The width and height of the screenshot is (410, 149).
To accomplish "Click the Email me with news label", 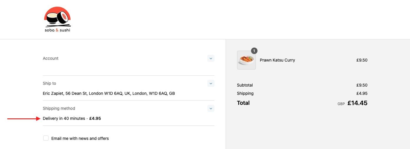I will coord(80,138).
